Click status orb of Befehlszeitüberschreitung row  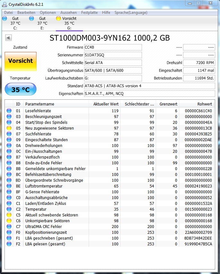[9, 174]
